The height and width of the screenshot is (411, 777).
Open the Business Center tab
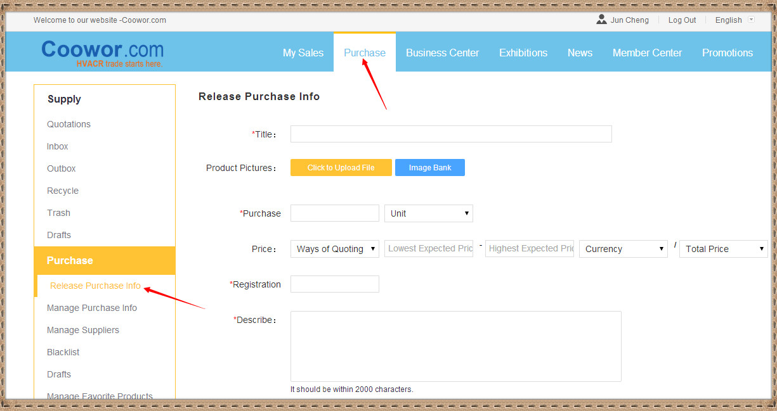[x=442, y=53]
